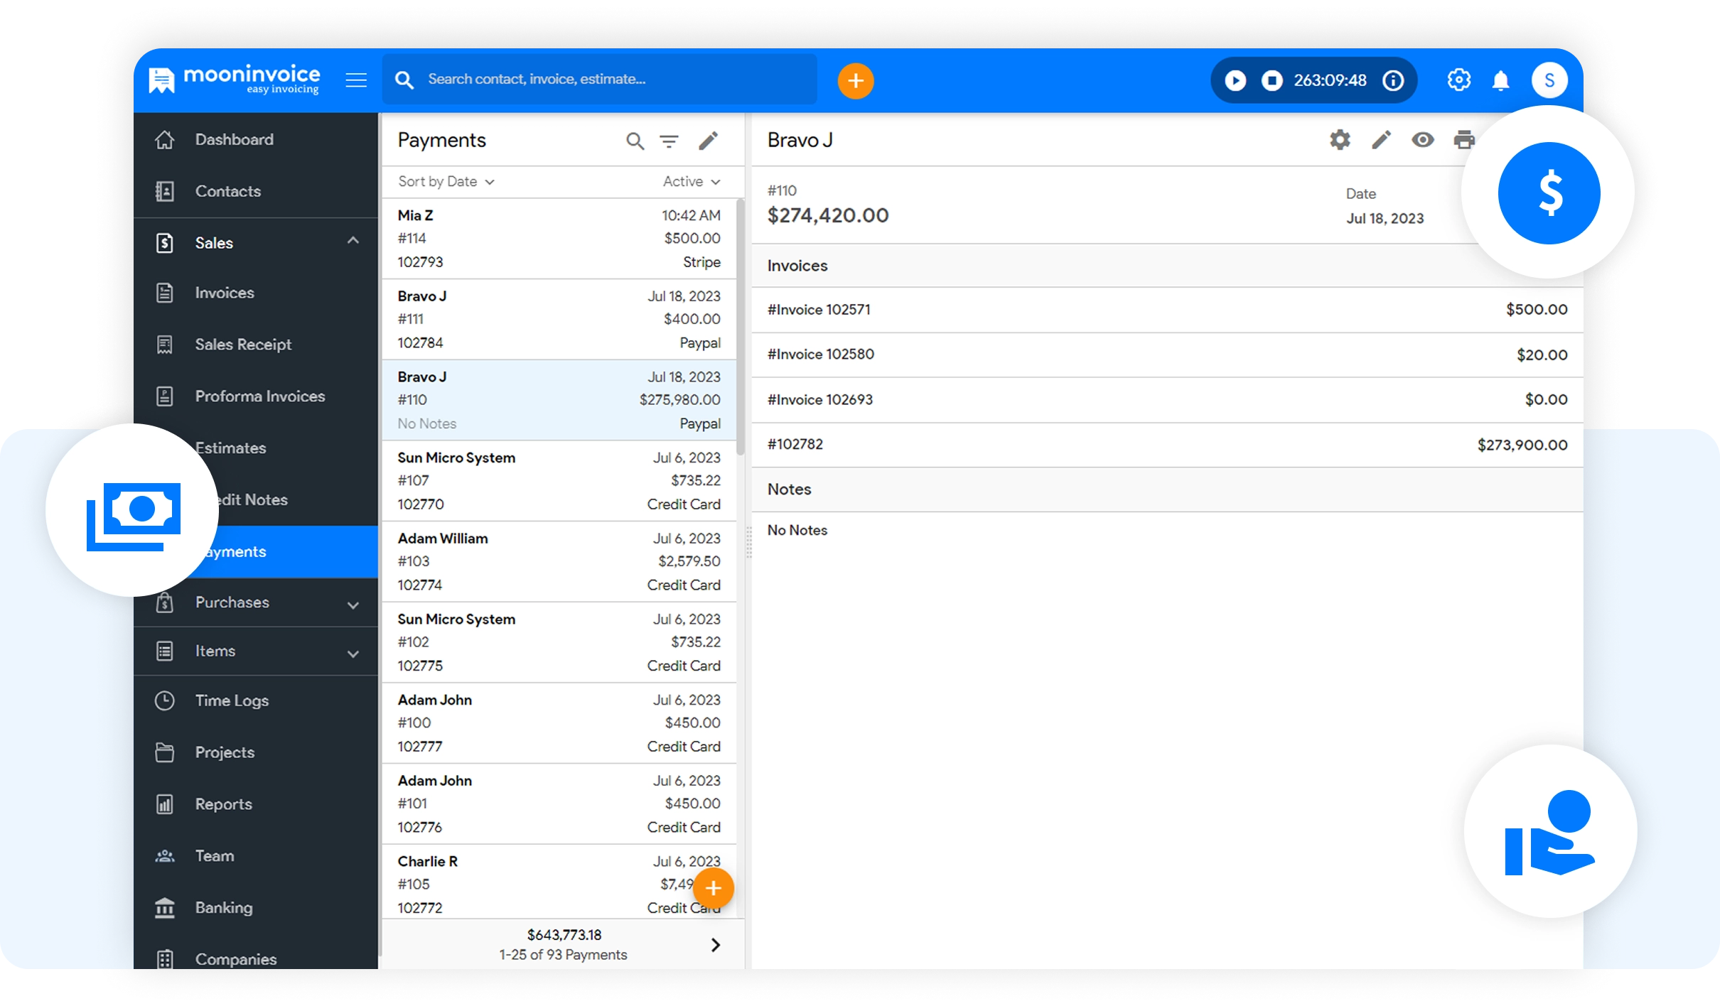Start the timer with play button
The height and width of the screenshot is (1006, 1720).
click(x=1235, y=81)
